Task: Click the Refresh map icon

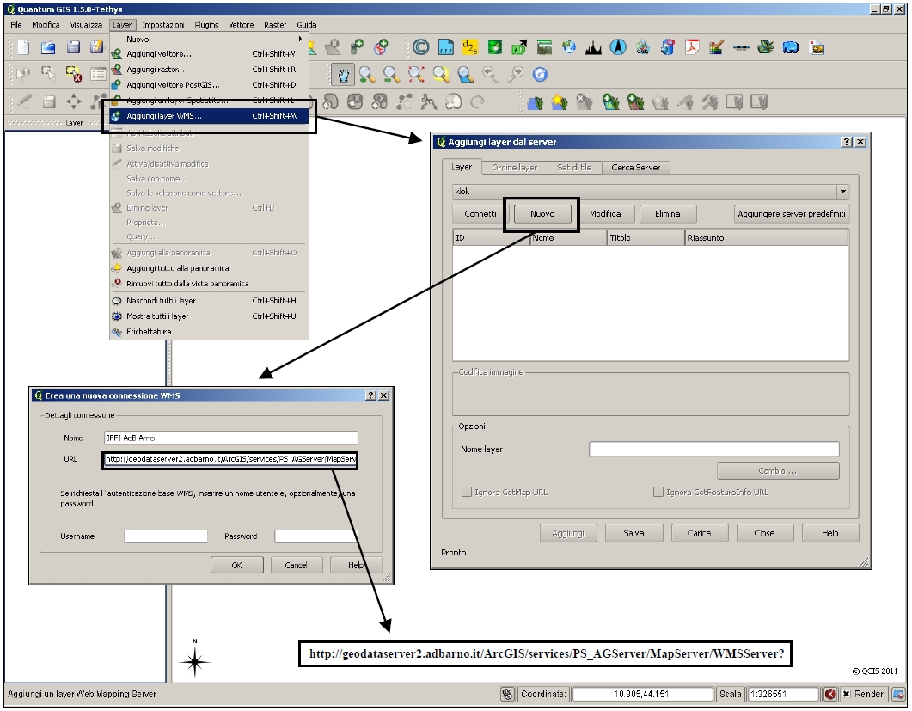Action: pos(540,75)
